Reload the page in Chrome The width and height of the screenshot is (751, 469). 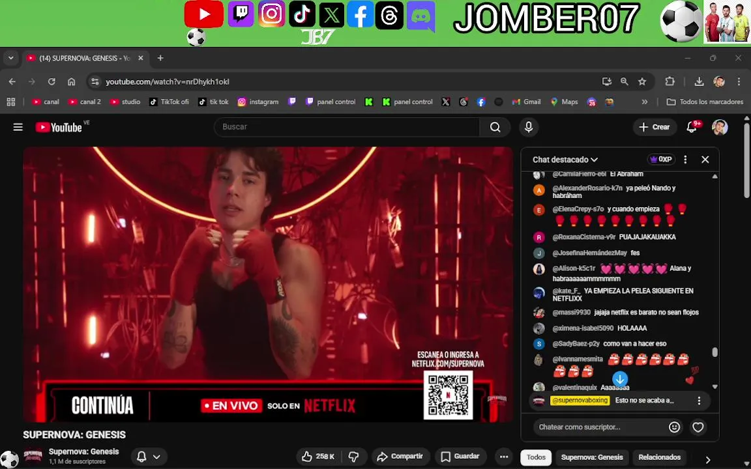pyautogui.click(x=52, y=82)
